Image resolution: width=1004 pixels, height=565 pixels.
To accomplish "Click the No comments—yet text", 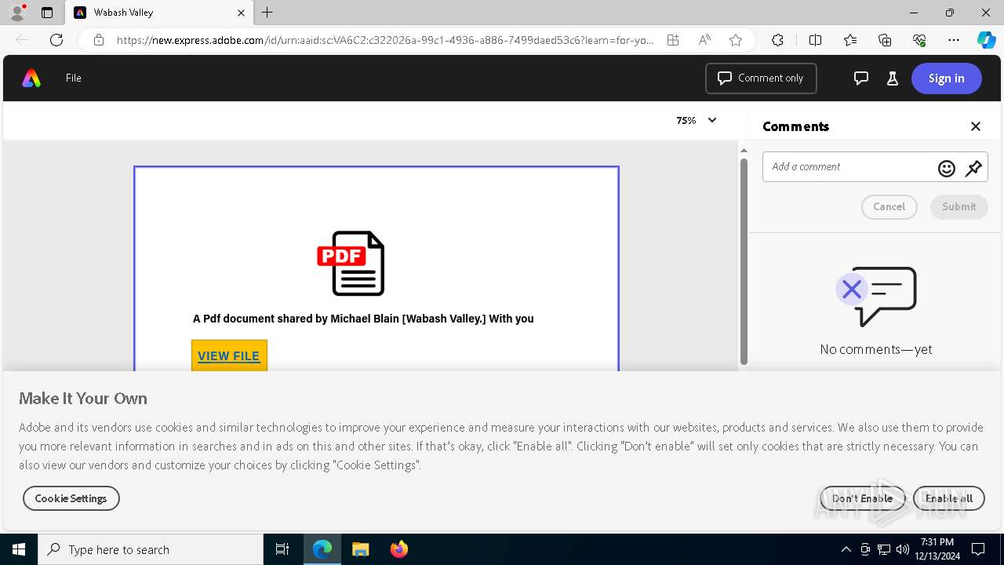I will [x=875, y=349].
